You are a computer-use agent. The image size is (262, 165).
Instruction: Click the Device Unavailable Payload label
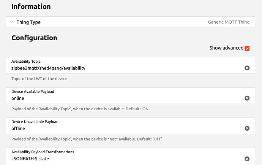(35, 122)
